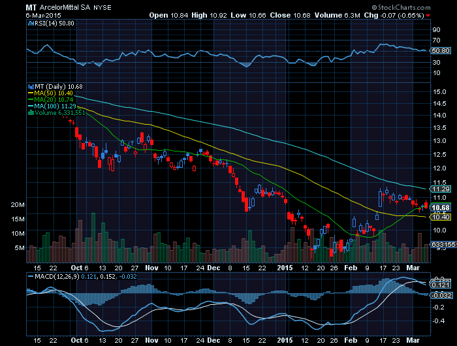457x346 pixels.
Task: Click the 10.68 last price tag
Action: [x=441, y=208]
